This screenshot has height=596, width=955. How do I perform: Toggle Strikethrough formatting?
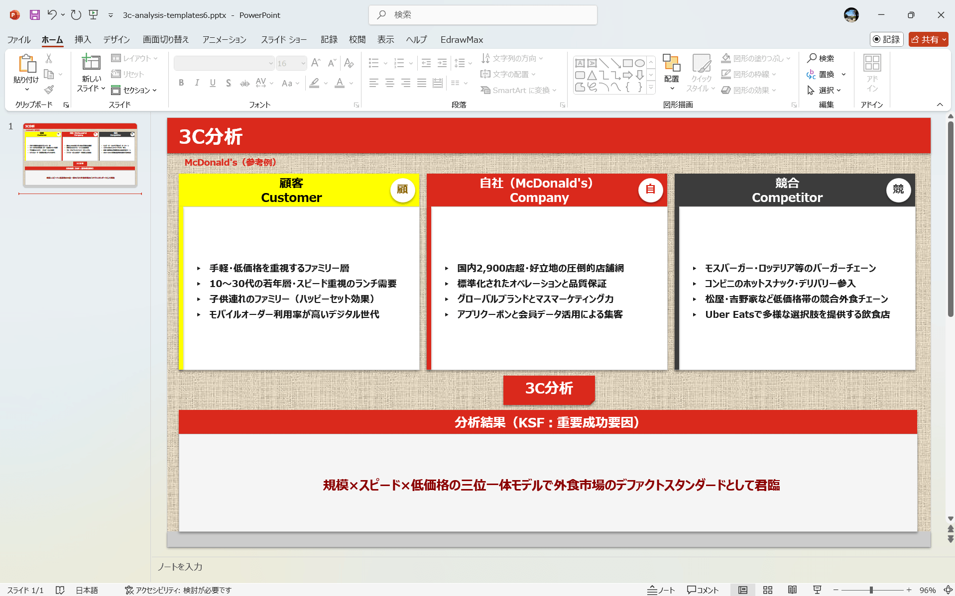244,83
